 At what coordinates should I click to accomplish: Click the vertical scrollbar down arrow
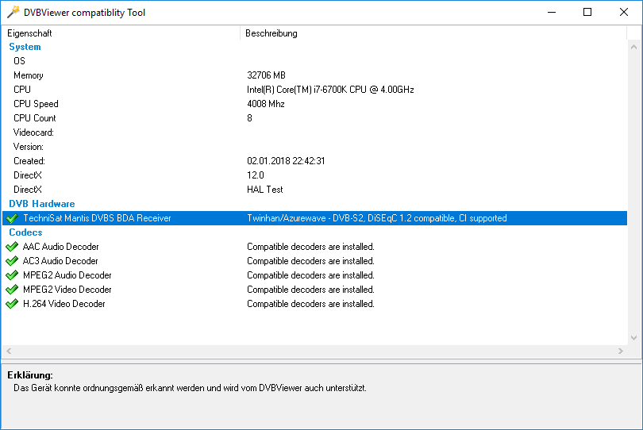tap(634, 338)
